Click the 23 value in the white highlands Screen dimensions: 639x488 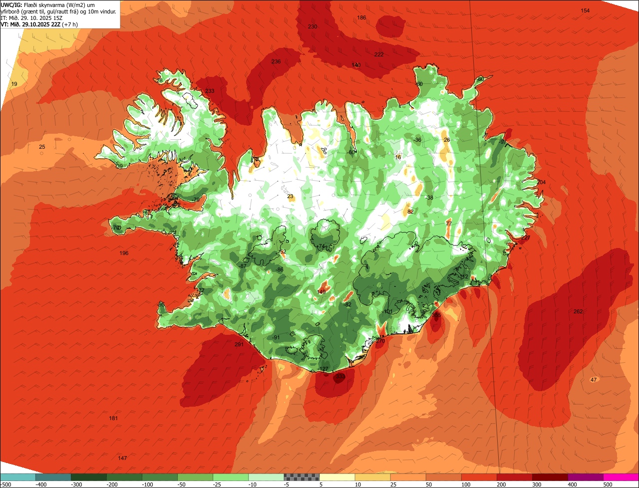tap(290, 197)
